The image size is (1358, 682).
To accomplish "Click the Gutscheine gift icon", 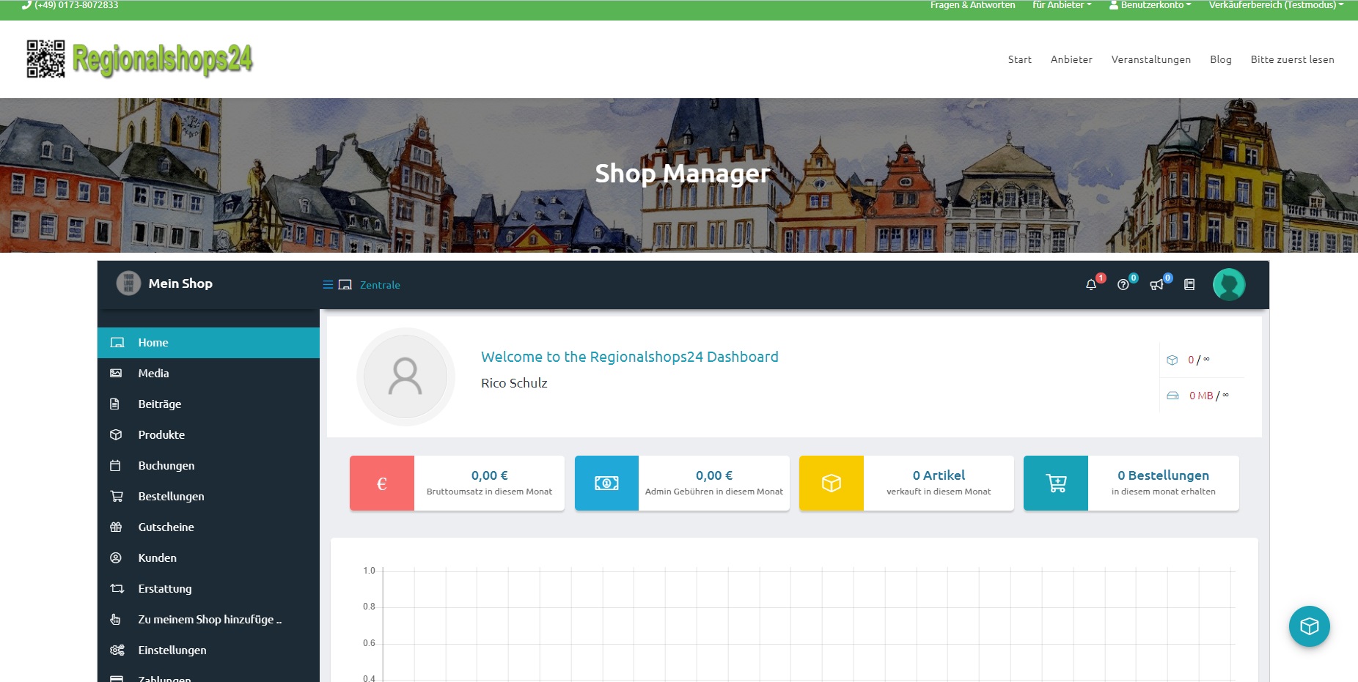I will (116, 527).
